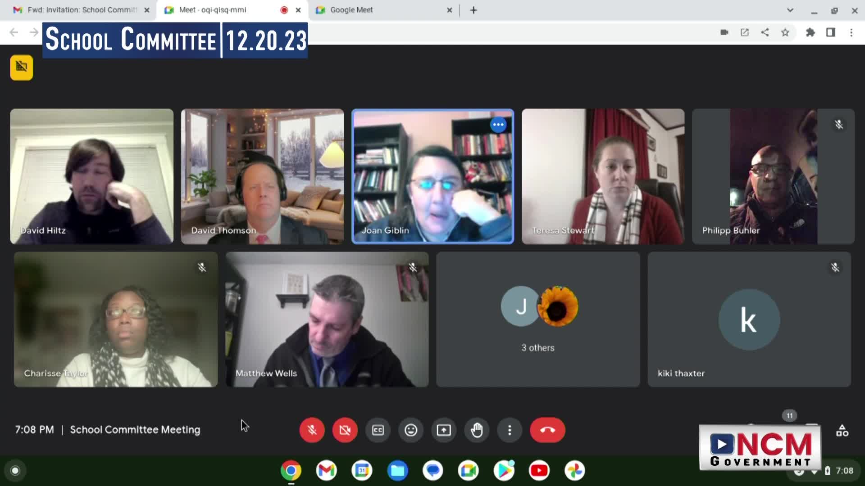
Task: Open more options three-dot menu in Meet
Action: tap(510, 430)
